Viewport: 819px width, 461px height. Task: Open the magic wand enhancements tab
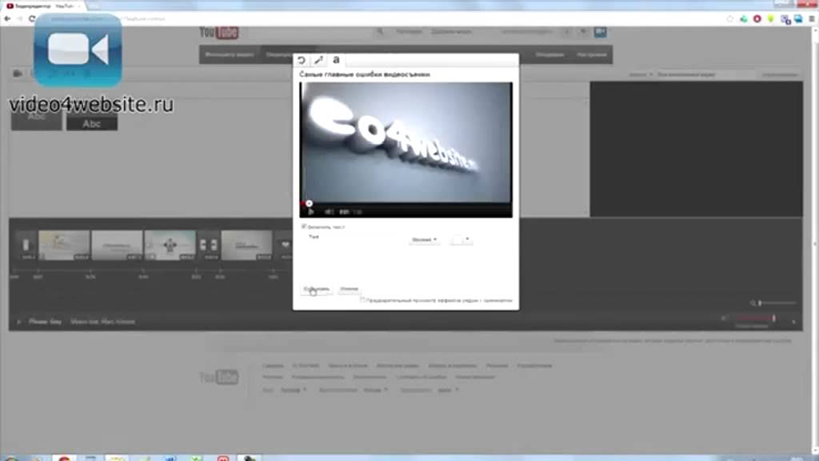click(x=318, y=60)
